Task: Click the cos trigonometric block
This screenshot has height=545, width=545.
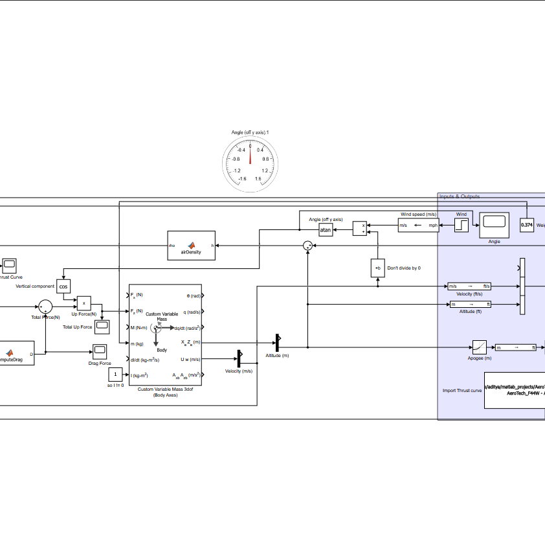Action: pyautogui.click(x=63, y=286)
